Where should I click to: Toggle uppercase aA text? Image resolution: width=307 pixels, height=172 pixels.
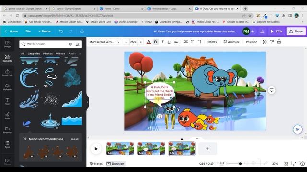(x=176, y=42)
